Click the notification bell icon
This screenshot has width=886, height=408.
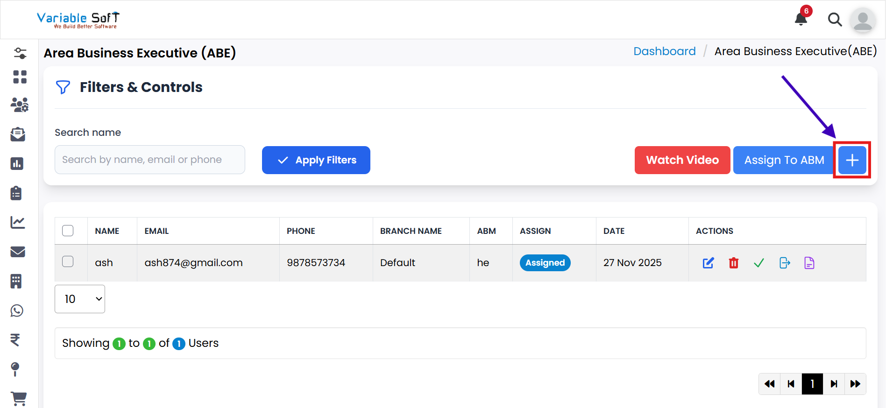pos(801,19)
